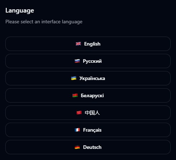Click the Ukrainian flag icon
The height and width of the screenshot is (160, 176).
(x=74, y=78)
